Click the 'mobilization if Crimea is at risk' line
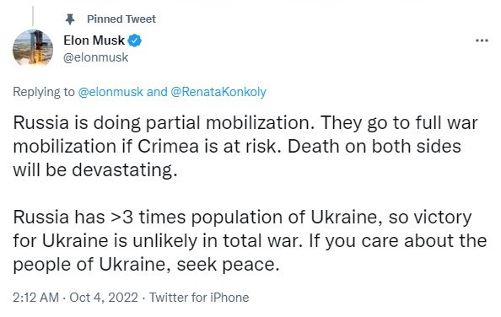Screen dimensions: 501x317 click(237, 146)
